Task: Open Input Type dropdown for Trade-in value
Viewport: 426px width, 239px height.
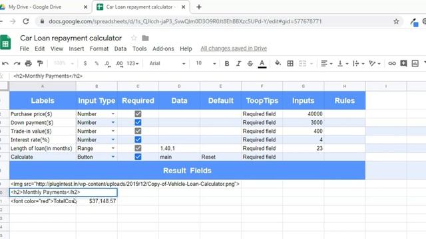Action: point(113,131)
